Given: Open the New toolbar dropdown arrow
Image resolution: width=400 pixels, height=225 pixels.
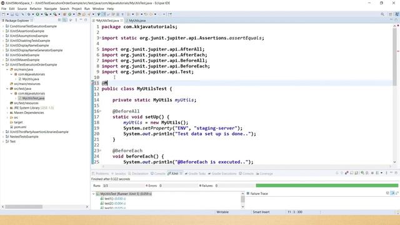Looking at the screenshot, I should click(x=7, y=14).
